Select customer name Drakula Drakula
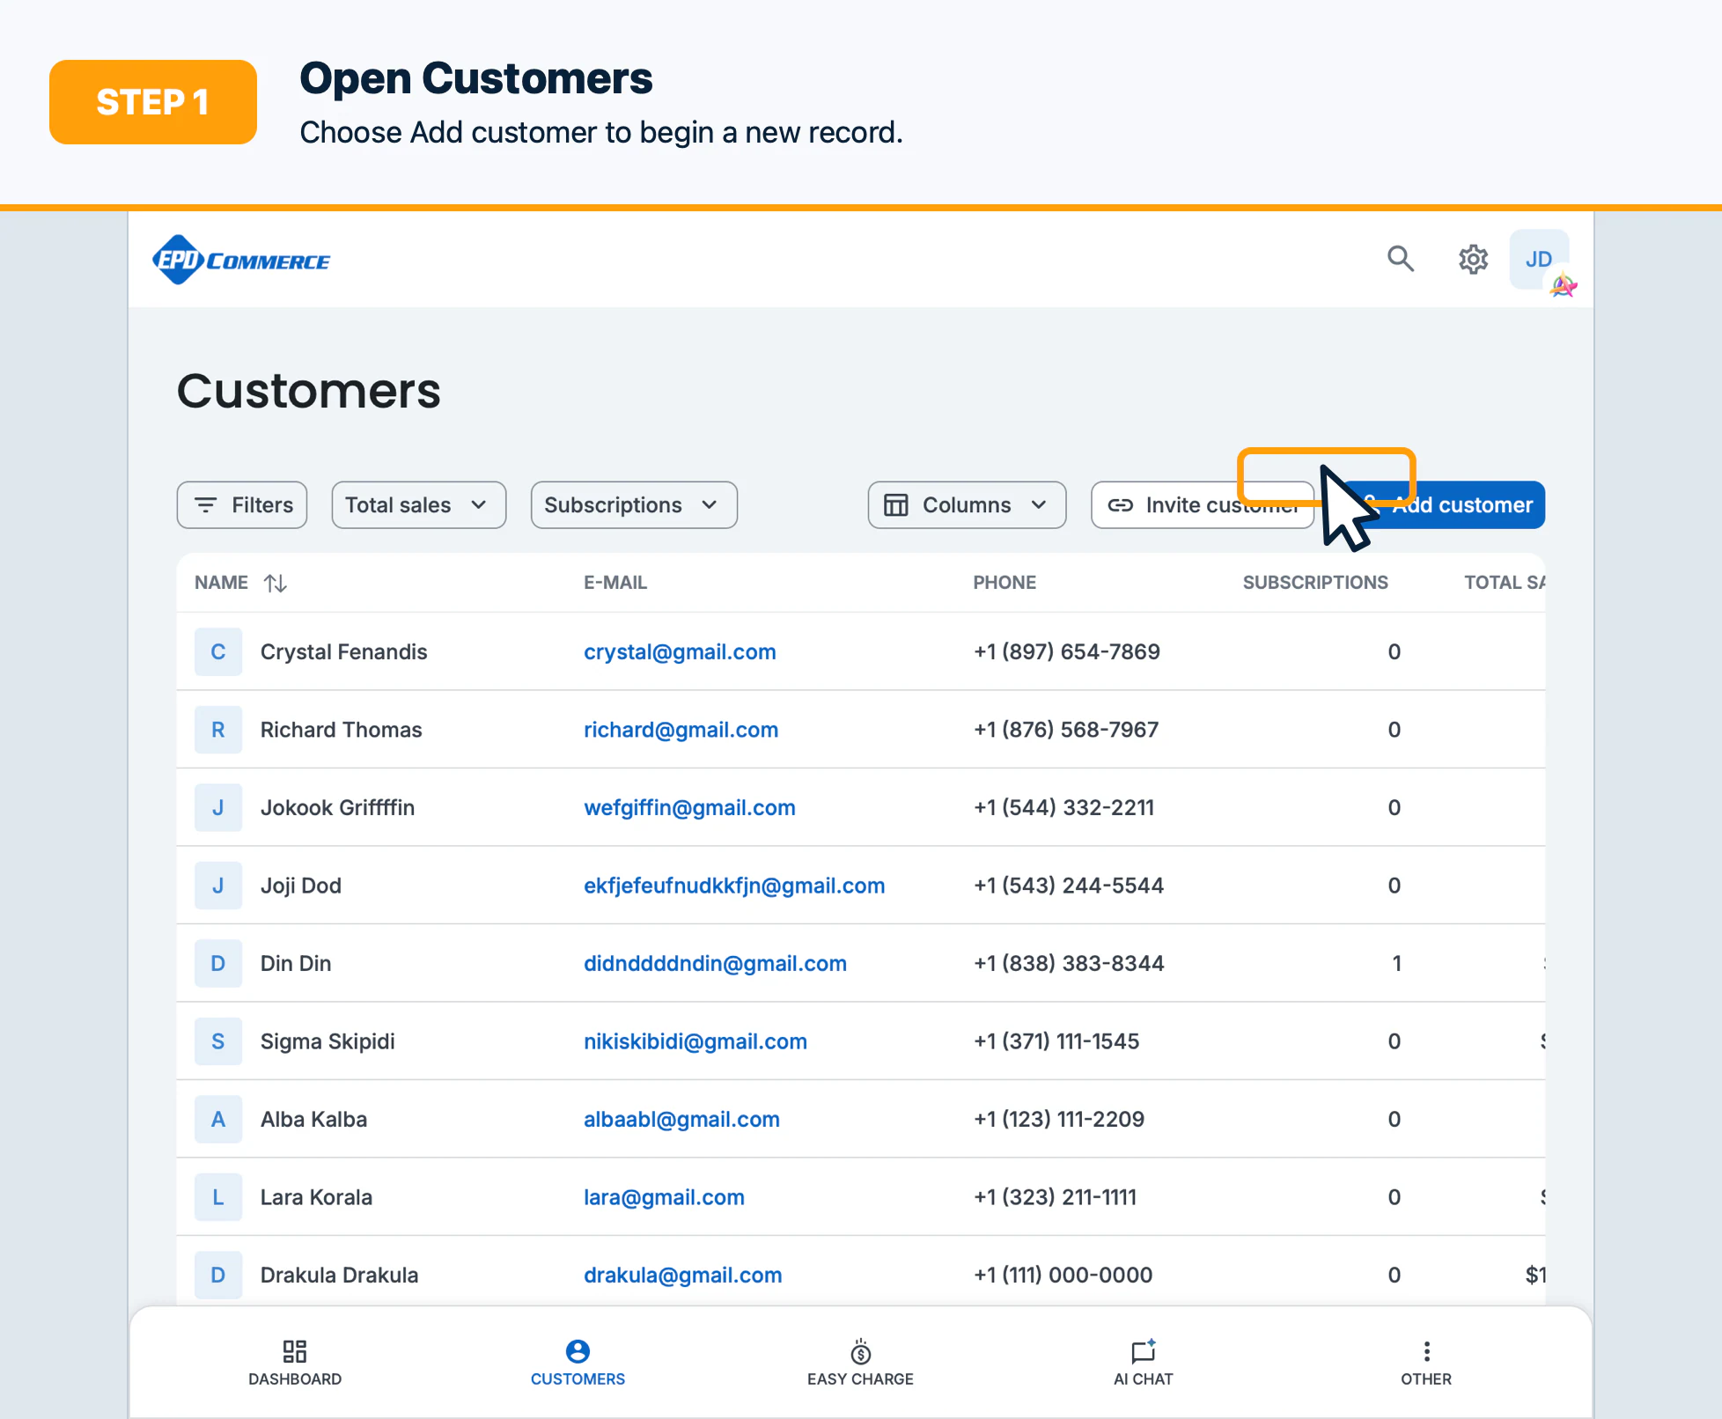 [339, 1276]
